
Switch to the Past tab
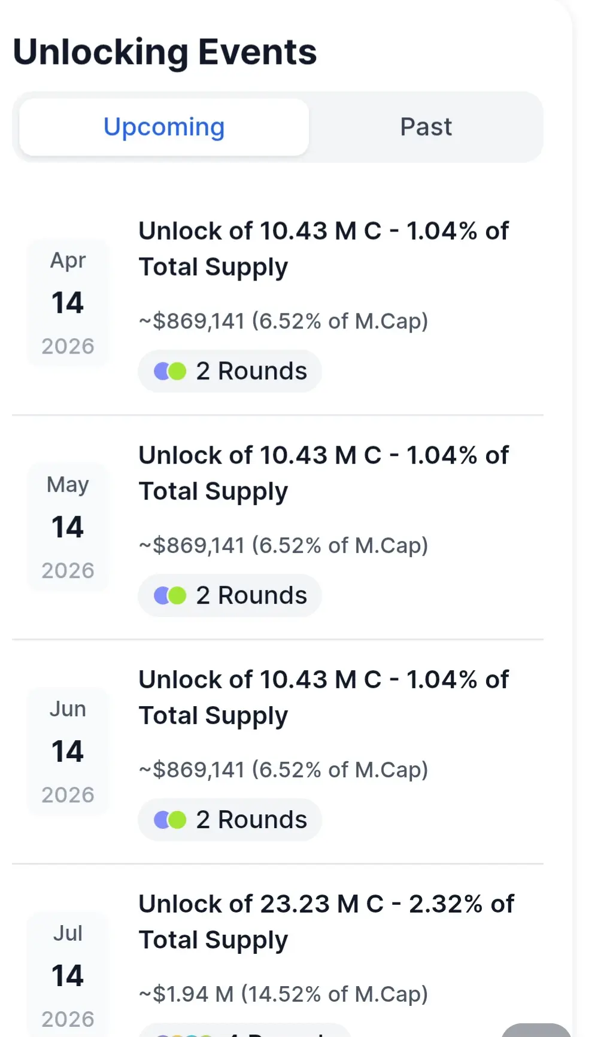click(x=426, y=127)
